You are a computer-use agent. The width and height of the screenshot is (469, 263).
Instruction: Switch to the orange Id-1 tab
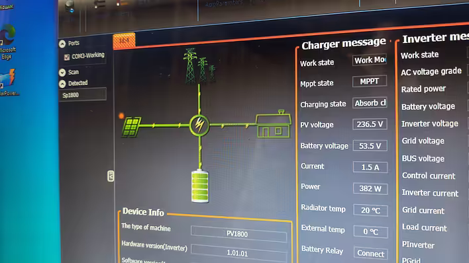tap(124, 40)
